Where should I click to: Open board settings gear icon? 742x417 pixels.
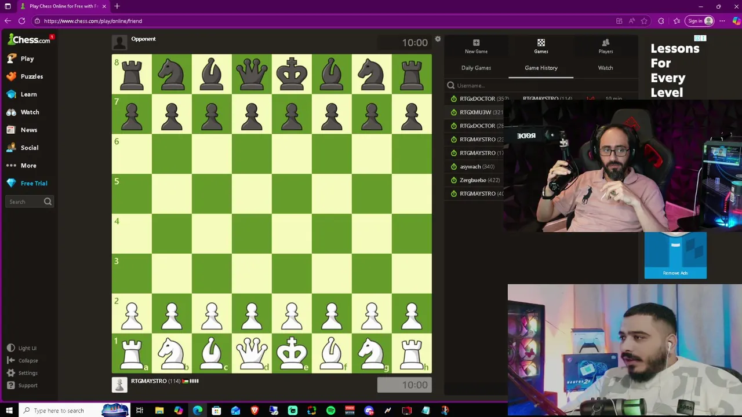438,39
